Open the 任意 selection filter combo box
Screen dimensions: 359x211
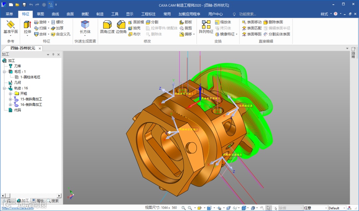pyautogui.click(x=315, y=208)
